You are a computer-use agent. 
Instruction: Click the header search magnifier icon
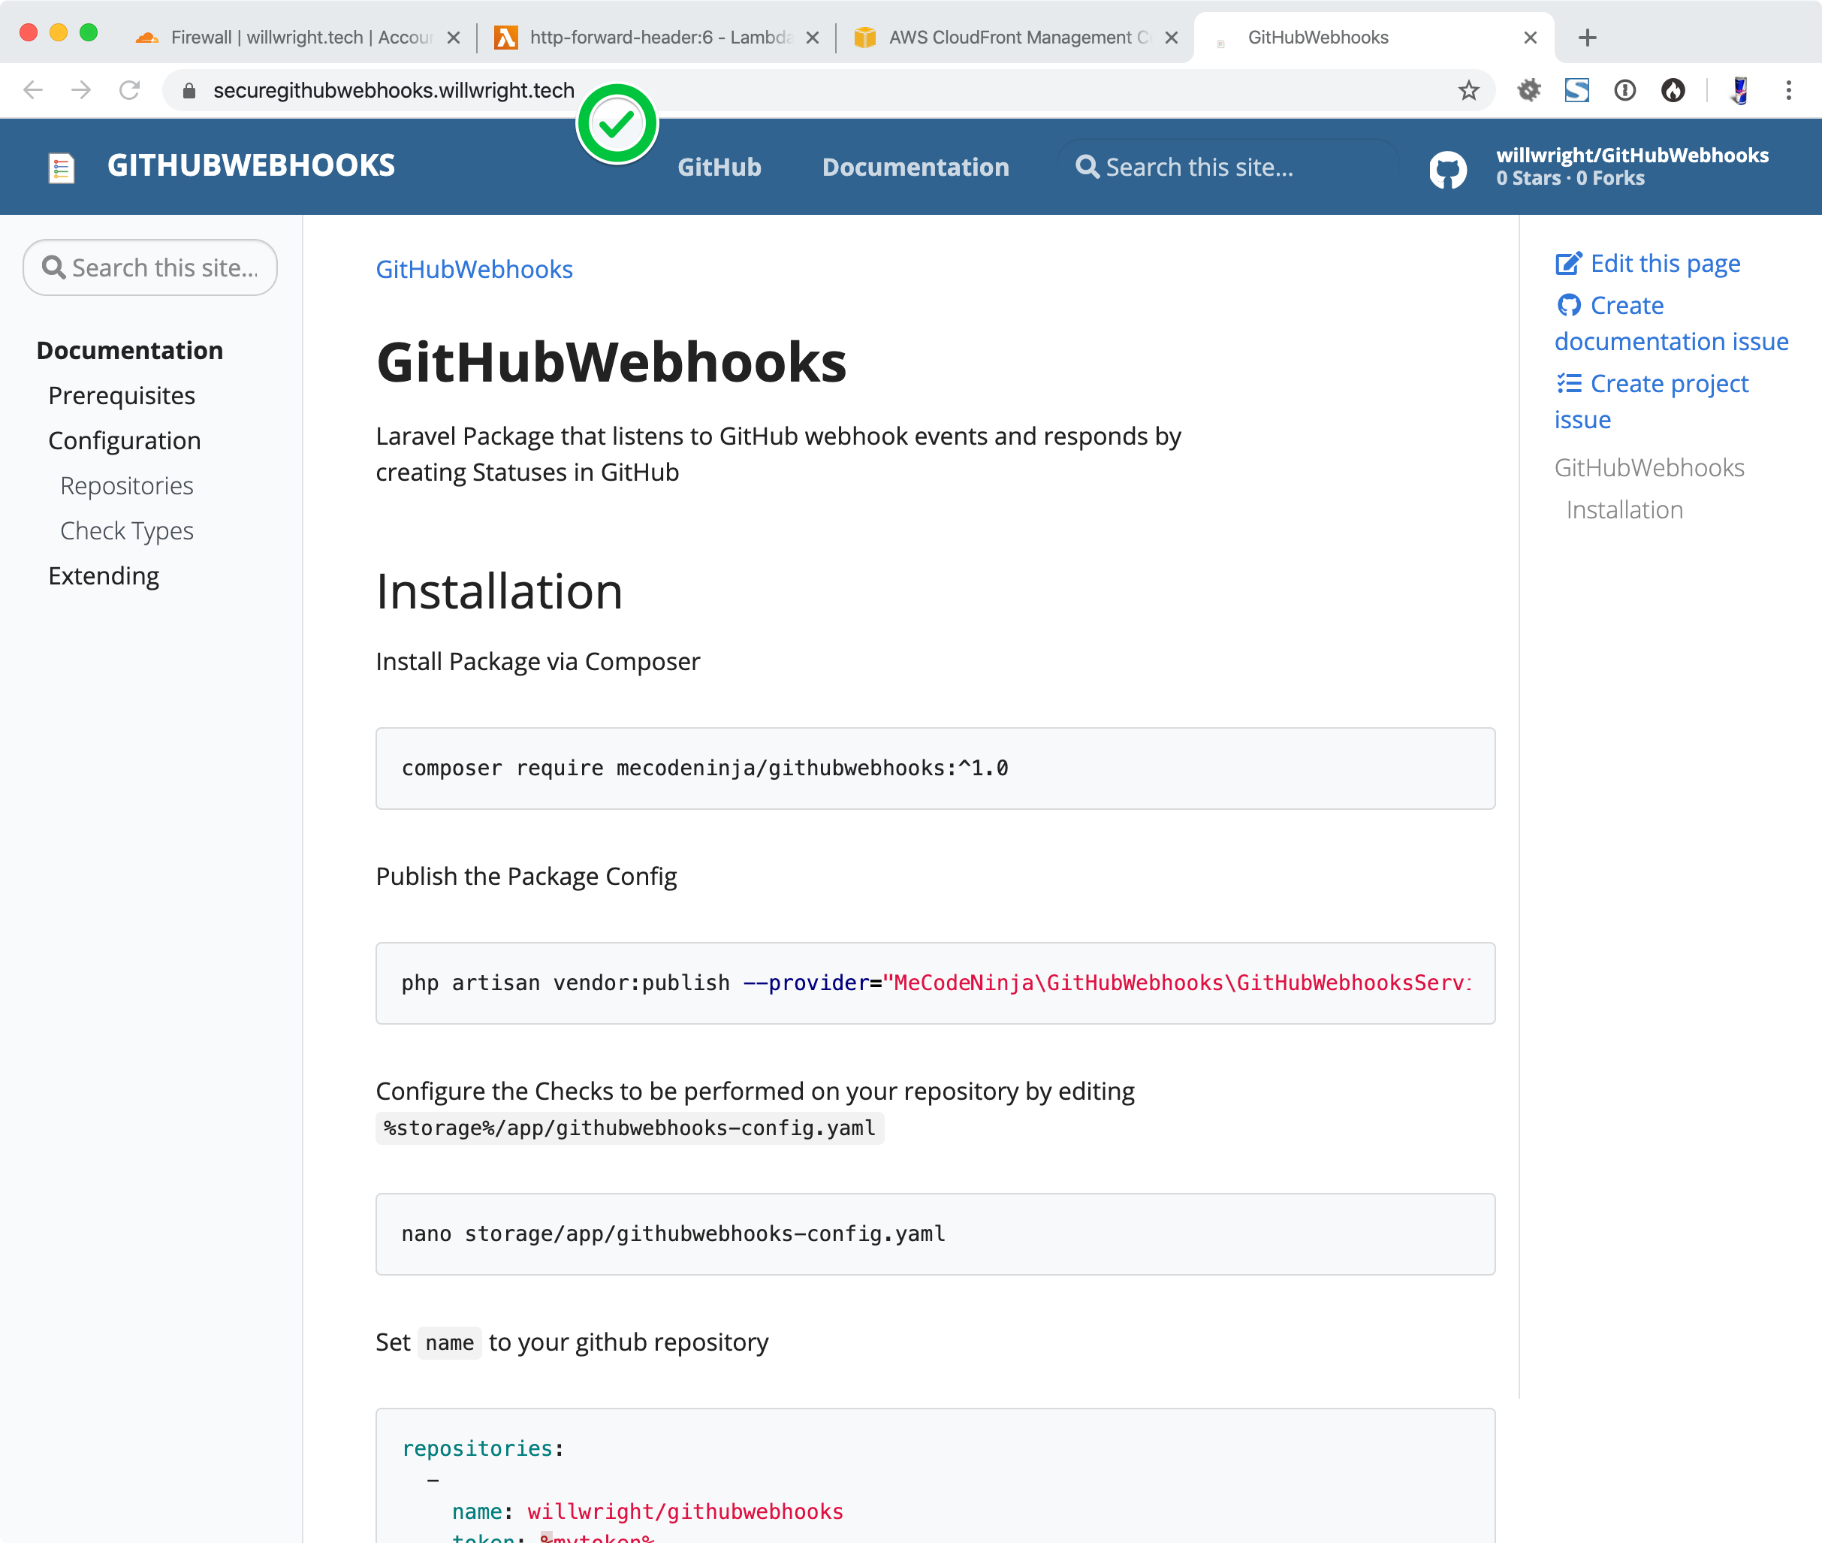click(1087, 166)
